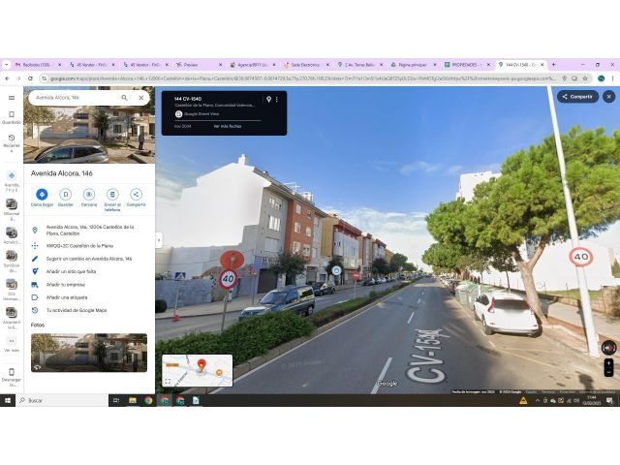Open a new browser tab

(553, 65)
